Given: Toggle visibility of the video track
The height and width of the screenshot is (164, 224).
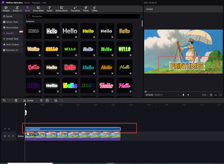Looking at the screenshot, I should coord(9,136).
